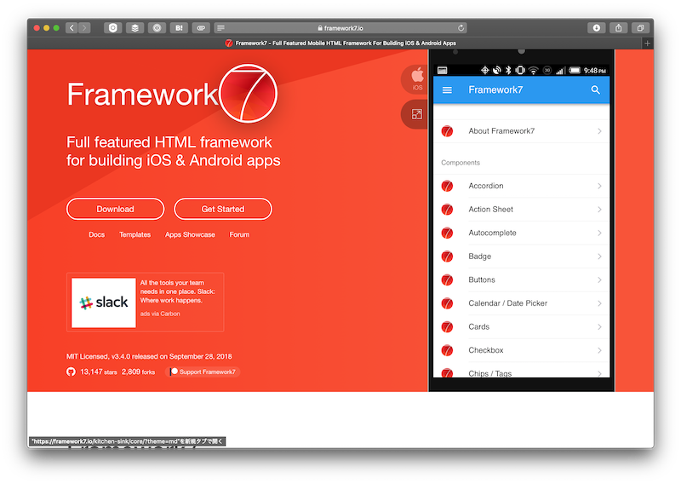681x484 pixels.
Task: Open the Checkbox component item
Action: (521, 350)
